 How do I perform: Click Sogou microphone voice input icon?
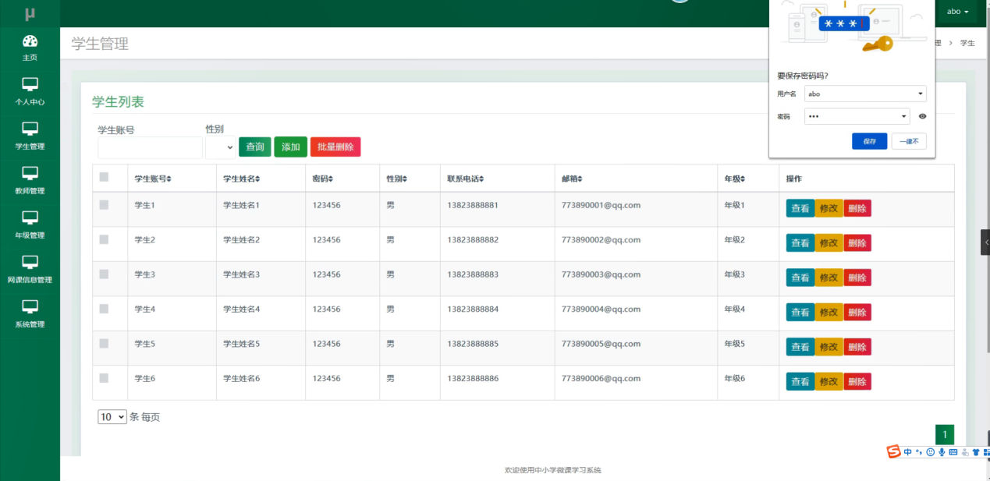942,452
